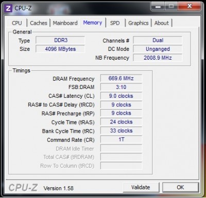Click the CAS# Latency value 9.0 clocks

click(x=121, y=96)
